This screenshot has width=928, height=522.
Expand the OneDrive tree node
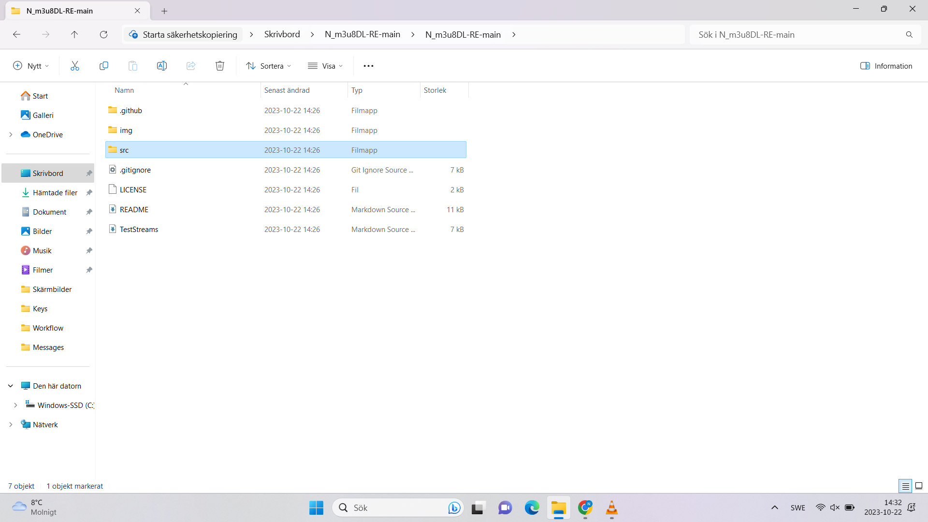point(11,134)
